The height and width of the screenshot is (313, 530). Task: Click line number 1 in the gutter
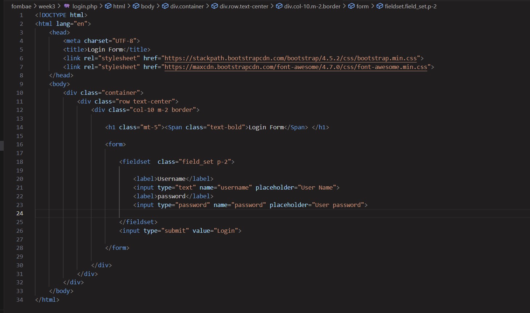21,15
